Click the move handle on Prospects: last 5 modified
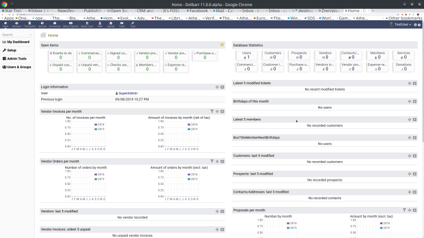424x238 pixels. pyautogui.click(x=410, y=174)
